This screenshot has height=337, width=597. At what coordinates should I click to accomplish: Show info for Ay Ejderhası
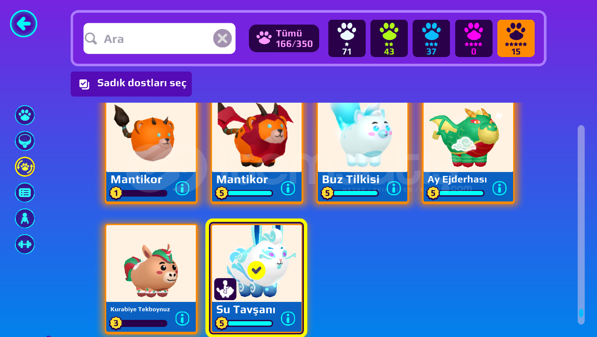(500, 188)
